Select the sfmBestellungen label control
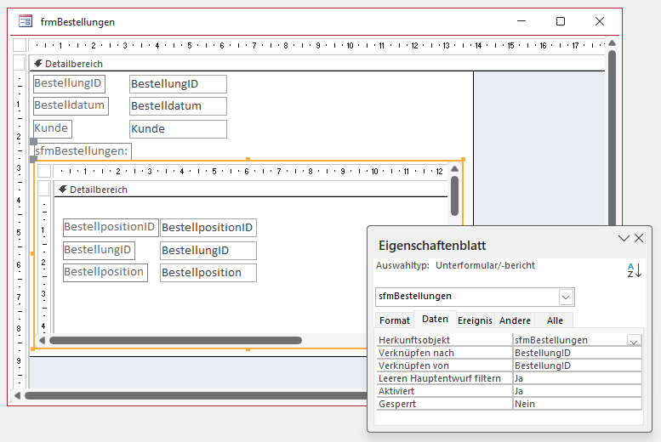This screenshot has width=661, height=442. coord(83,150)
